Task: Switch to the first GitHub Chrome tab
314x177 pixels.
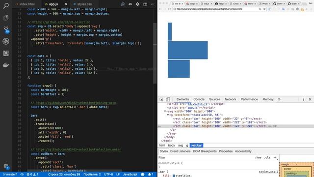Action: (x=278, y=3)
